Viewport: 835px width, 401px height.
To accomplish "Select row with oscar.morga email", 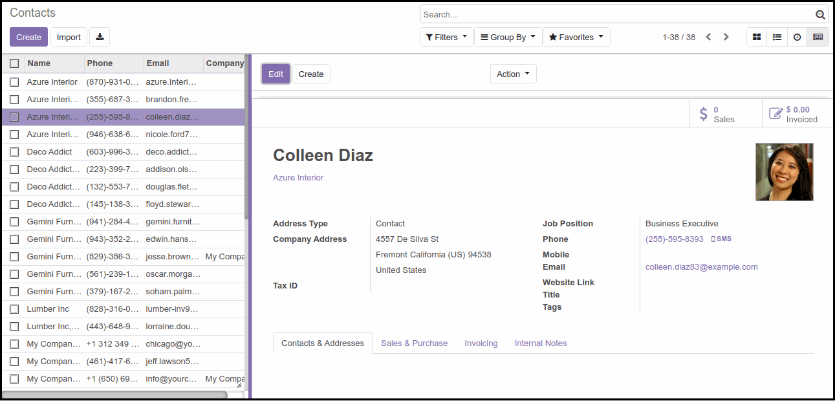I will pos(123,274).
